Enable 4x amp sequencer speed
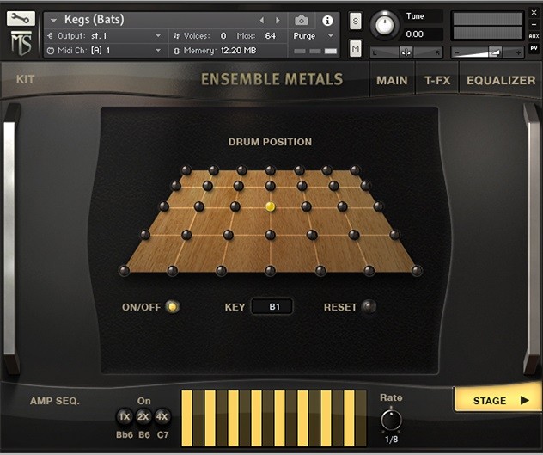543x455 pixels. point(162,416)
